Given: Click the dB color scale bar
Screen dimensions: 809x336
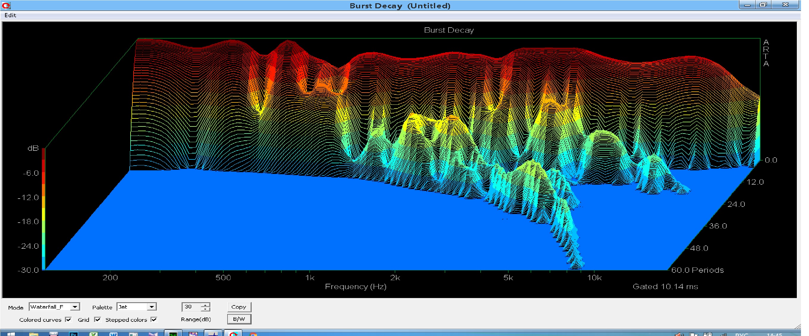Looking at the screenshot, I should point(44,208).
